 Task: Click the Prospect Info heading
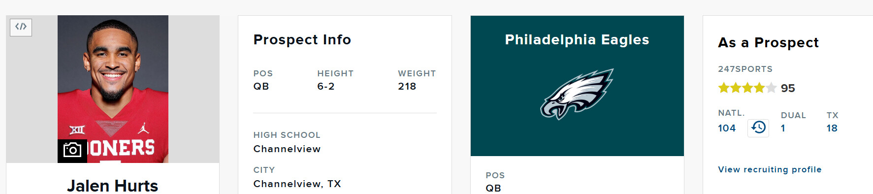(x=302, y=39)
